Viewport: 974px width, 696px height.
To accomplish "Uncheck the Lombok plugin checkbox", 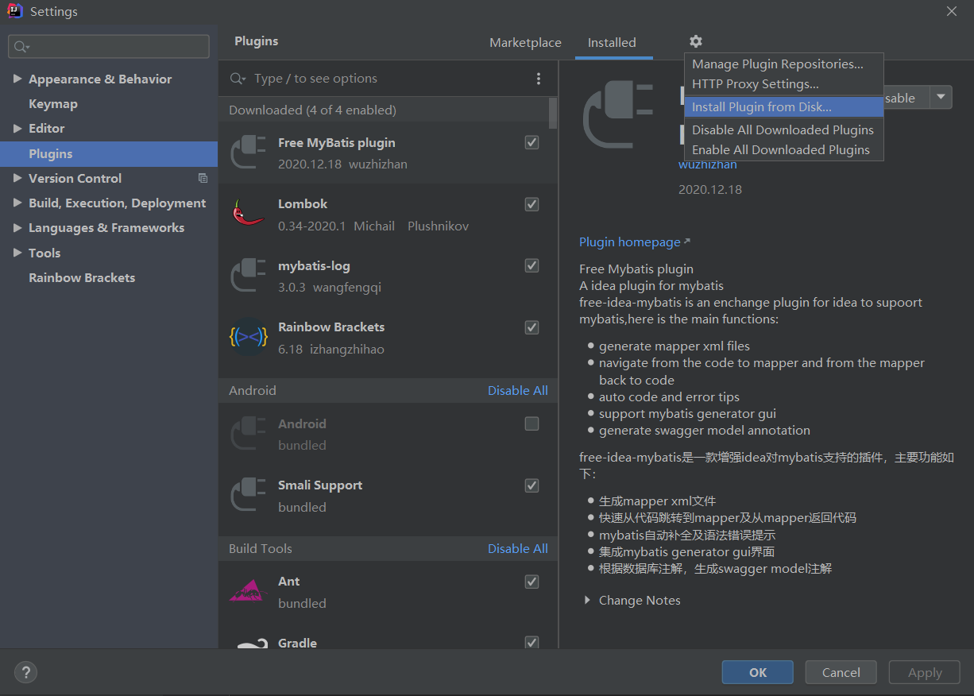I will click(532, 204).
